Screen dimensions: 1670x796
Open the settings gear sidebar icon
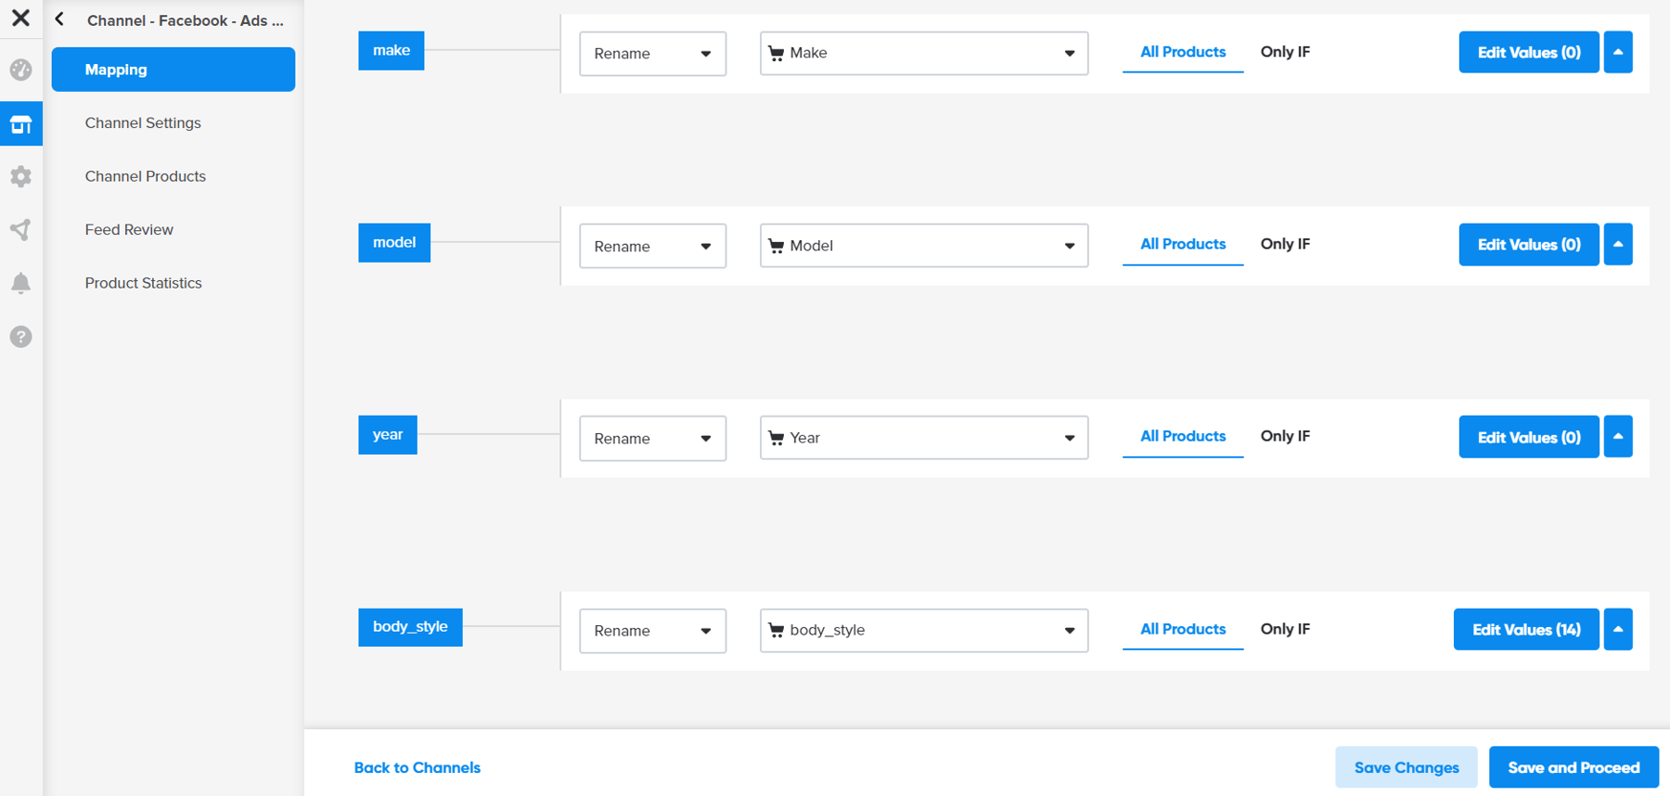20,176
